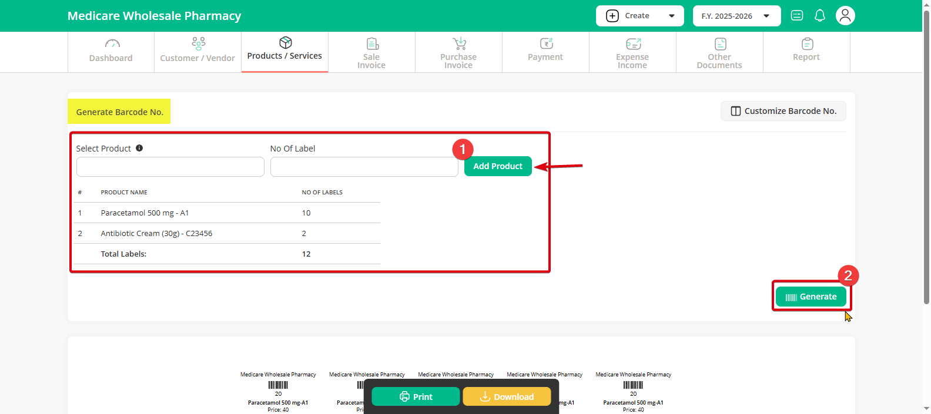The width and height of the screenshot is (931, 414).
Task: Open Sale Invoice section
Action: pyautogui.click(x=371, y=52)
